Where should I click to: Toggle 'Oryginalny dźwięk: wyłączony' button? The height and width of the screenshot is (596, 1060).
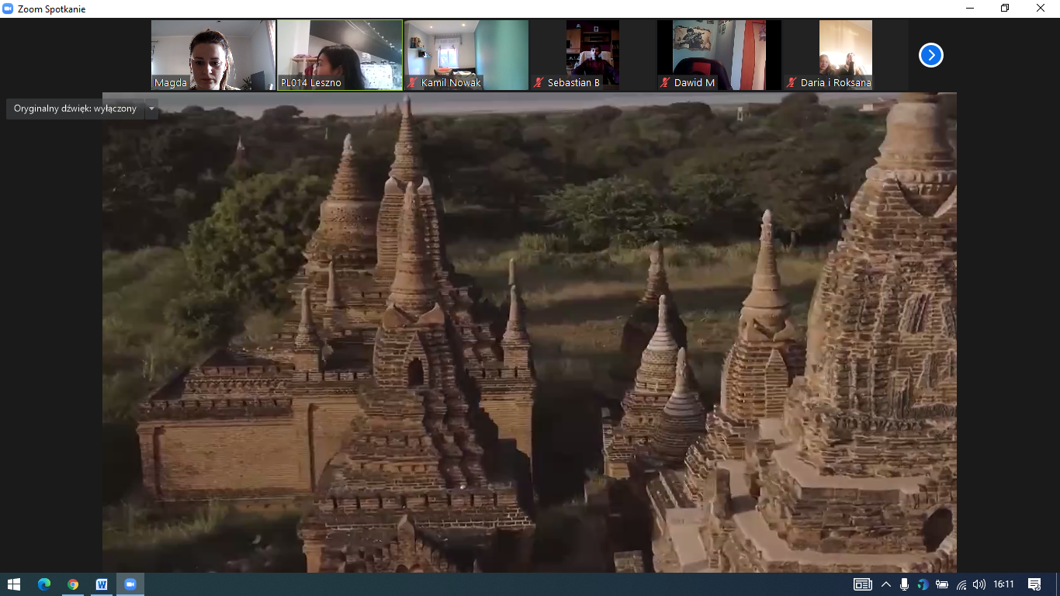pos(75,109)
